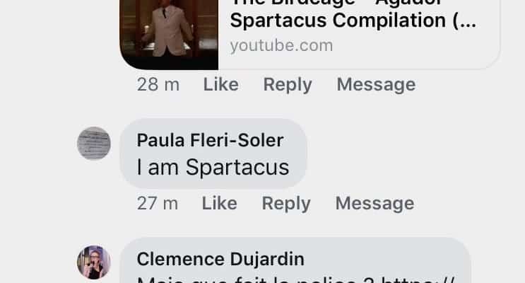Open the https link in Clemence's comment

(x=418, y=279)
